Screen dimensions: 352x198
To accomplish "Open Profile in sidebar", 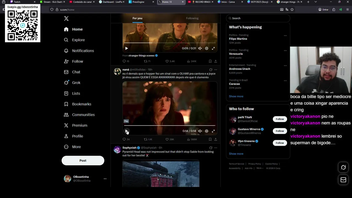I will (x=73, y=136).
